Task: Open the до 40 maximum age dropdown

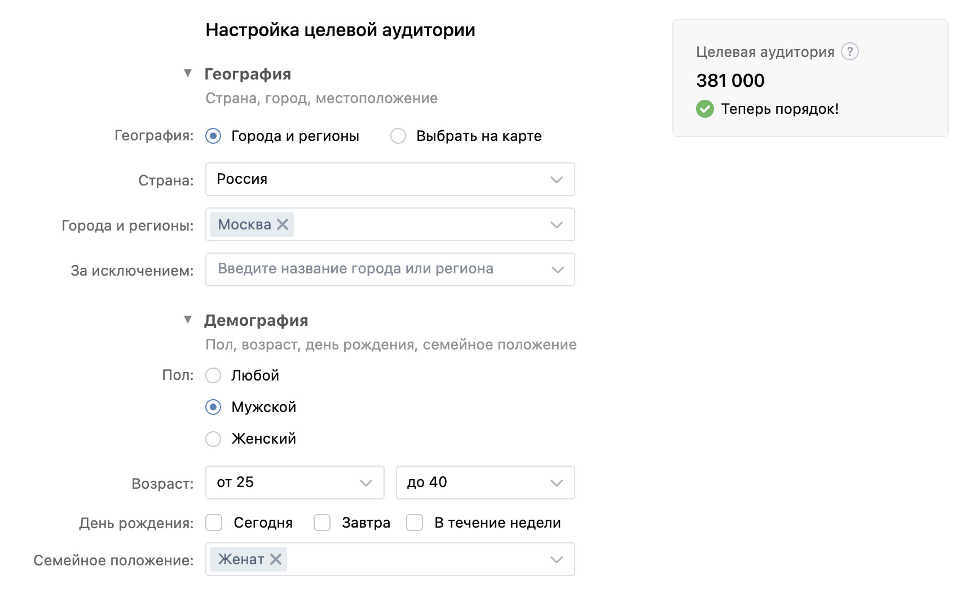Action: 485,483
